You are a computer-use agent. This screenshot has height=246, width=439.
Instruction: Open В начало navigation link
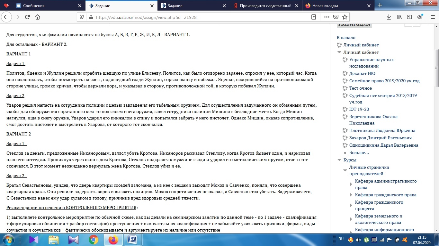[x=346, y=37]
